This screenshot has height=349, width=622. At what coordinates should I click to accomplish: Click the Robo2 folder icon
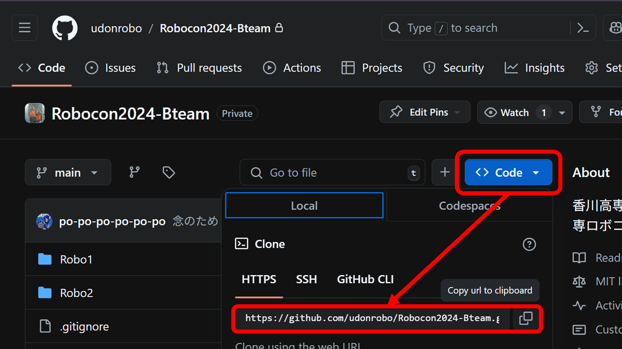tap(45, 292)
